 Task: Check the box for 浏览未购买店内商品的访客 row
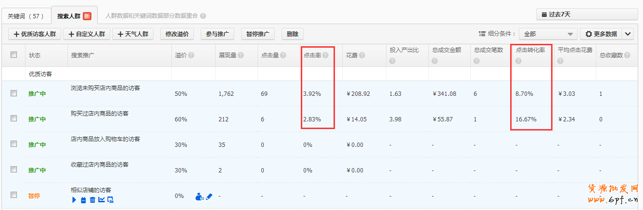coord(14,93)
